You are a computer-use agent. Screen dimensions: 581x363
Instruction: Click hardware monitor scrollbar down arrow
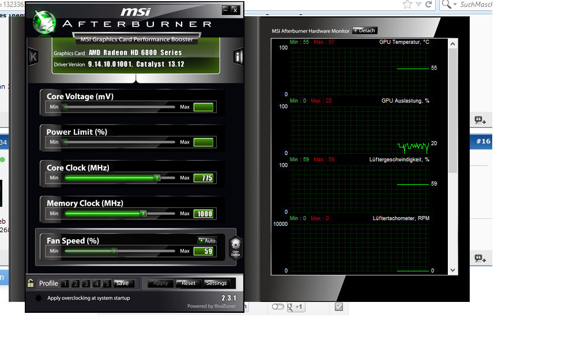click(x=452, y=270)
